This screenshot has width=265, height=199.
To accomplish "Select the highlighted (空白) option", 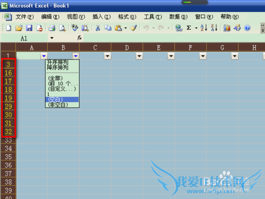I will click(62, 99).
